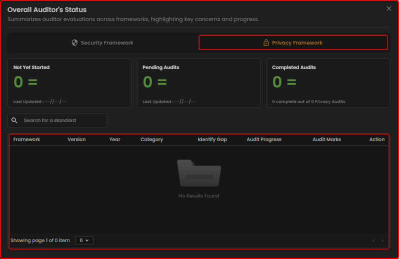Click the empty folder No Results icon
The width and height of the screenshot is (399, 259).
pos(198,173)
